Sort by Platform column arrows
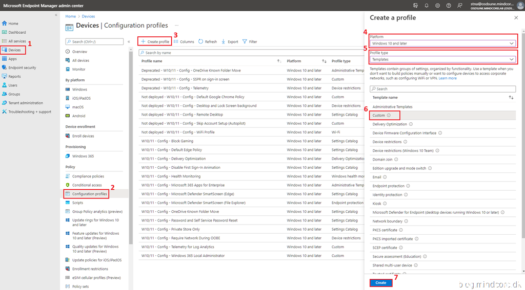Viewport: 525px width, 290px height. point(324,61)
